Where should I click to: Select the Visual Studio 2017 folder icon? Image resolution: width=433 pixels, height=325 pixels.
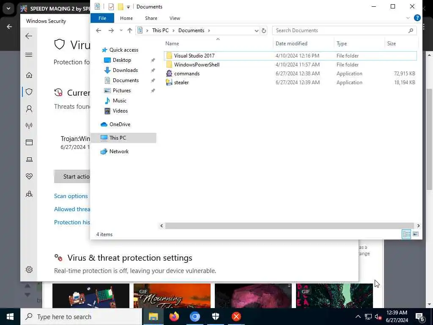point(169,56)
